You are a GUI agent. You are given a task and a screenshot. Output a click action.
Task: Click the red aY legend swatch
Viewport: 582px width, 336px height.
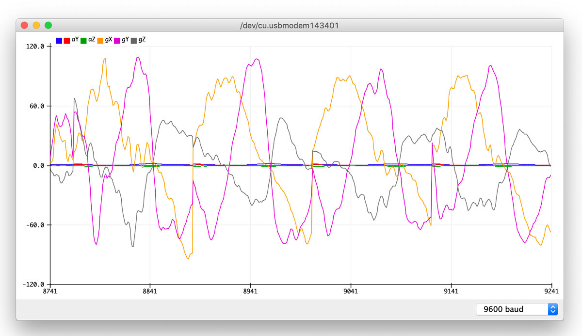(67, 41)
